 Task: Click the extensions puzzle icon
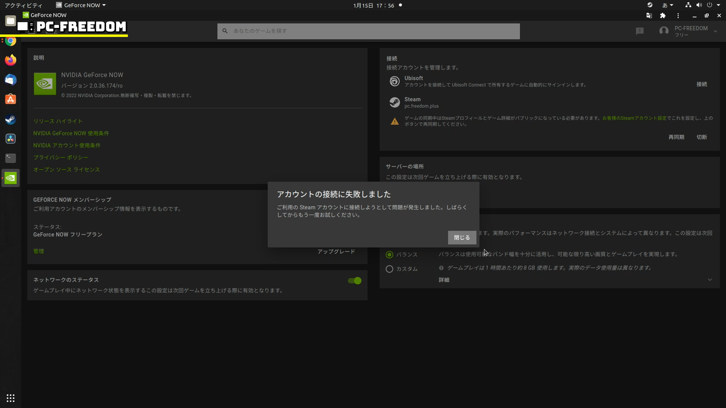pos(662,15)
